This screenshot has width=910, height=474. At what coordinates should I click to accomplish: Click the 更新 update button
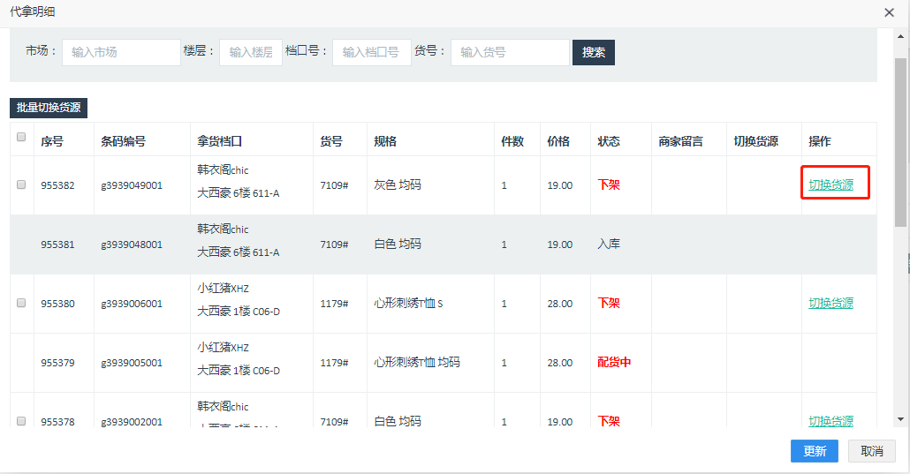pyautogui.click(x=815, y=451)
